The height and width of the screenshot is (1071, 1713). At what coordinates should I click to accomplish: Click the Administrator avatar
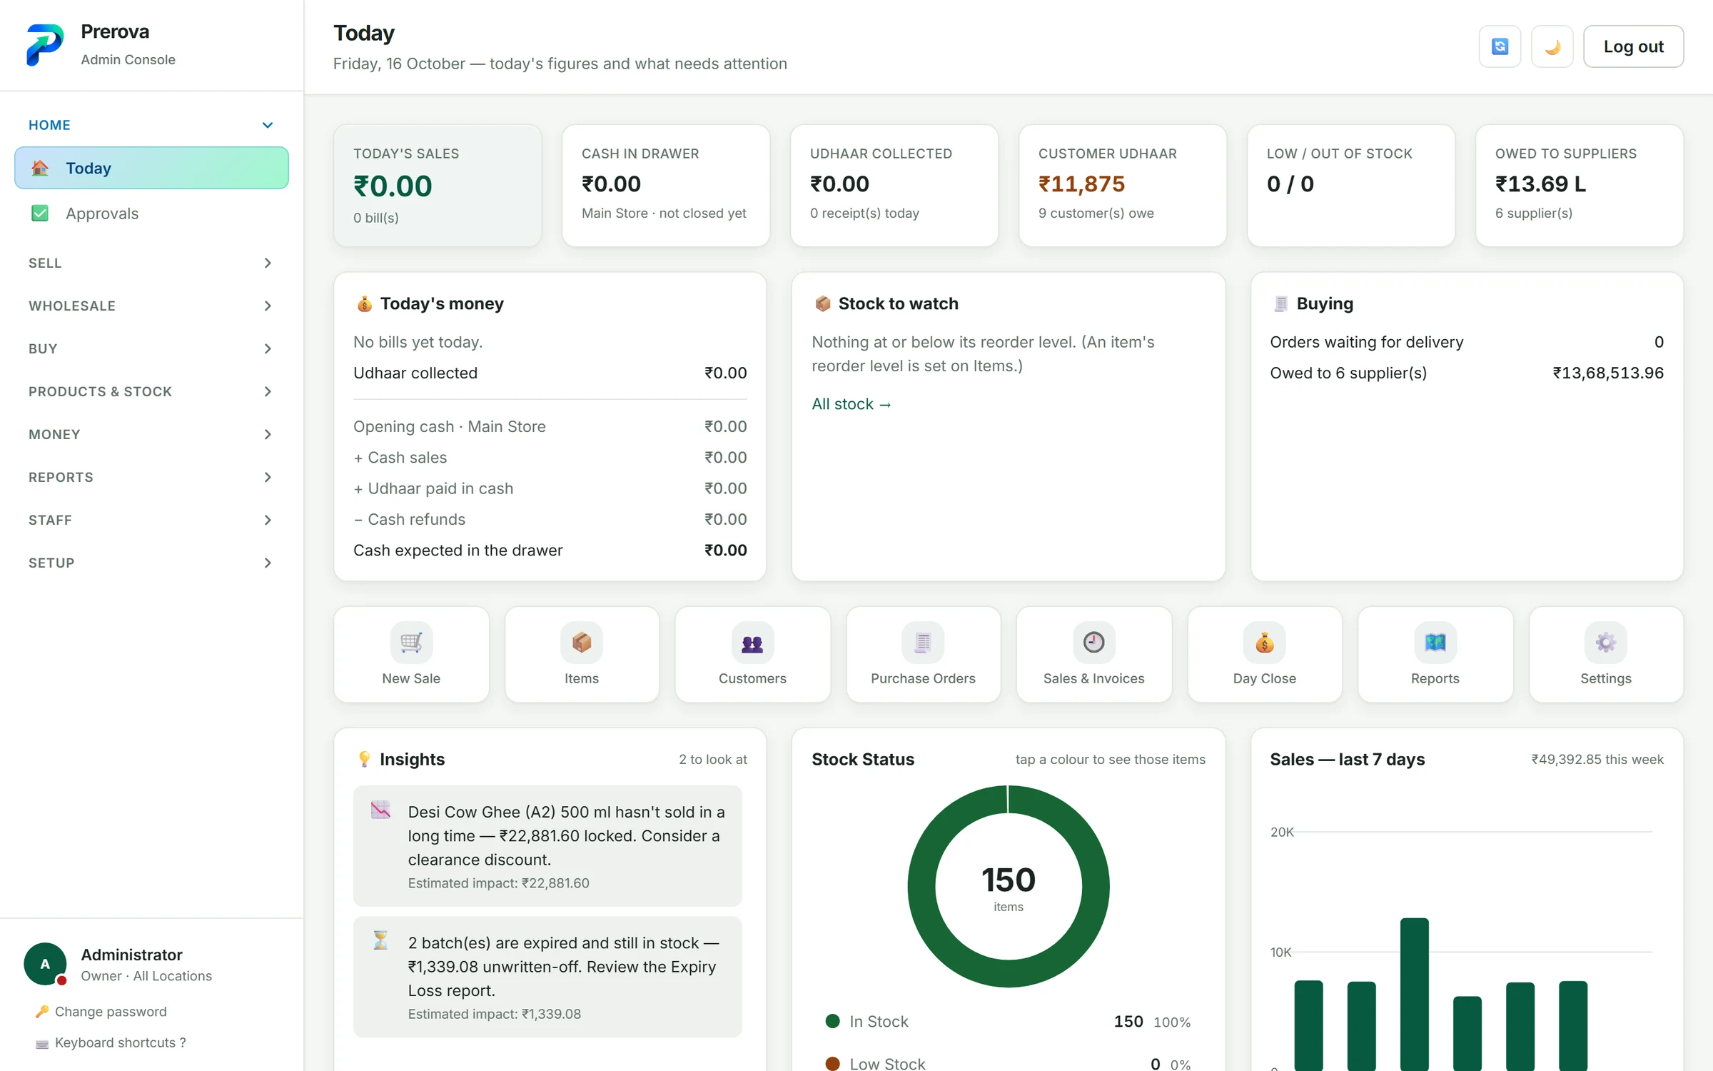45,964
